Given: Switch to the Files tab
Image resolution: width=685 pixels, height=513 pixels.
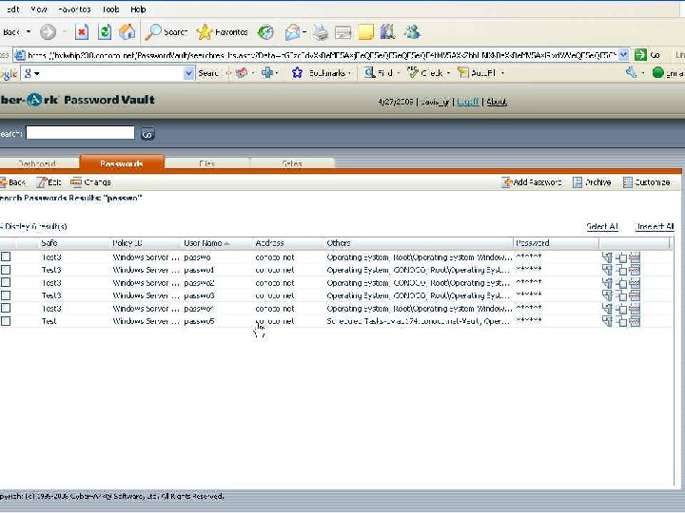Looking at the screenshot, I should click(x=206, y=163).
